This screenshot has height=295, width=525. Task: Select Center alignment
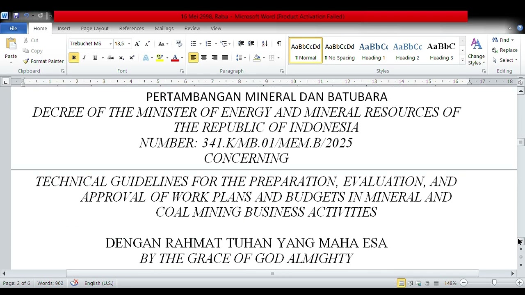tap(204, 58)
